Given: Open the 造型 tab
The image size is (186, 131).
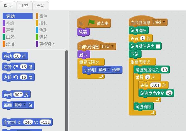Looking at the screenshot, I should (24, 6).
